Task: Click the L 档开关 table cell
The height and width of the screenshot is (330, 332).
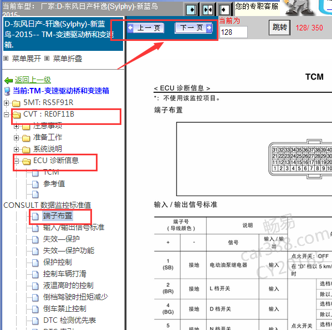Action: coord(232,289)
